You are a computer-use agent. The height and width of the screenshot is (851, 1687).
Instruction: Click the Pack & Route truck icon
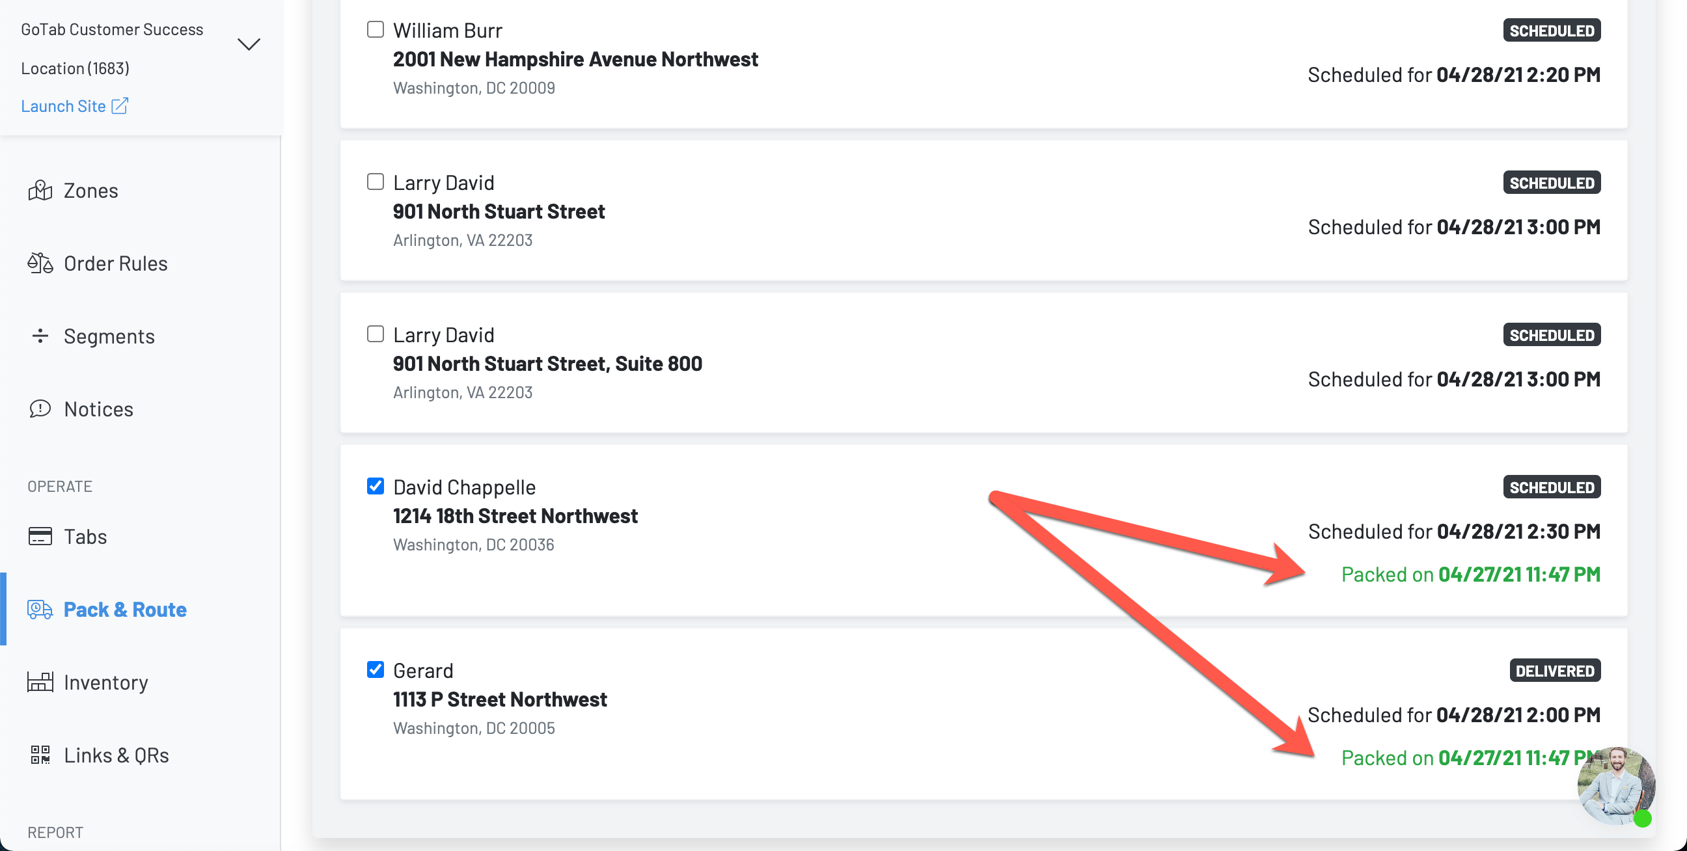(x=40, y=610)
